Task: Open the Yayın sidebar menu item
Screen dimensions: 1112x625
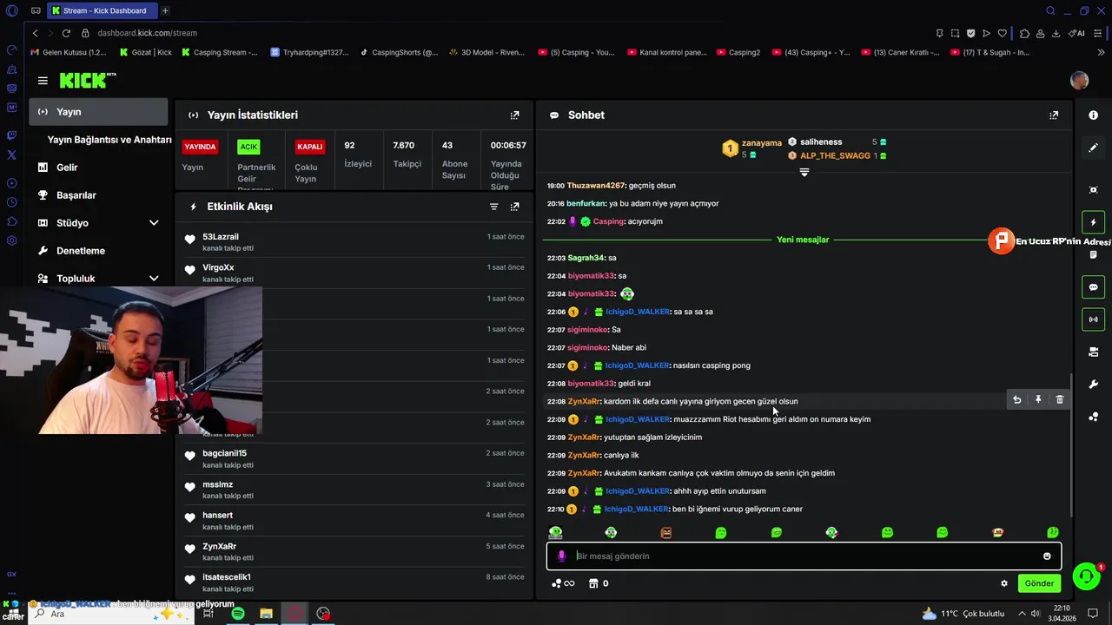Action: click(x=98, y=112)
